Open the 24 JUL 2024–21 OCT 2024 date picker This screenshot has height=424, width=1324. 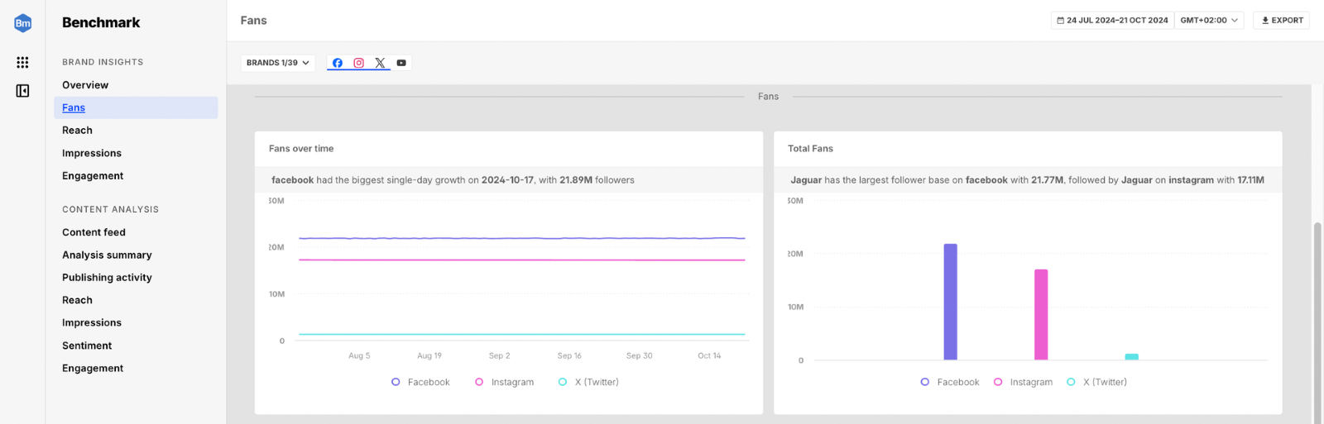point(1112,21)
